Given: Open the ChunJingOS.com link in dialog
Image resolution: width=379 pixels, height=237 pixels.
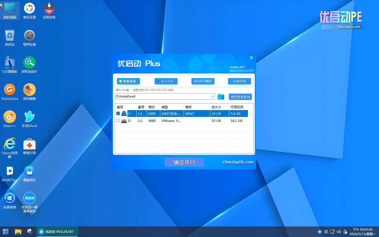Looking at the screenshot, I should coord(238,162).
